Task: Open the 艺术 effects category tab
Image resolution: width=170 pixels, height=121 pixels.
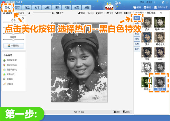Action: 137,44
